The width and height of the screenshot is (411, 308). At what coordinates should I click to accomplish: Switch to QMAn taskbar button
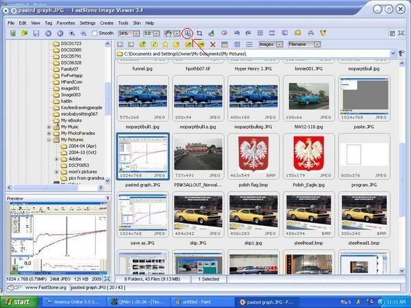tap(139, 302)
